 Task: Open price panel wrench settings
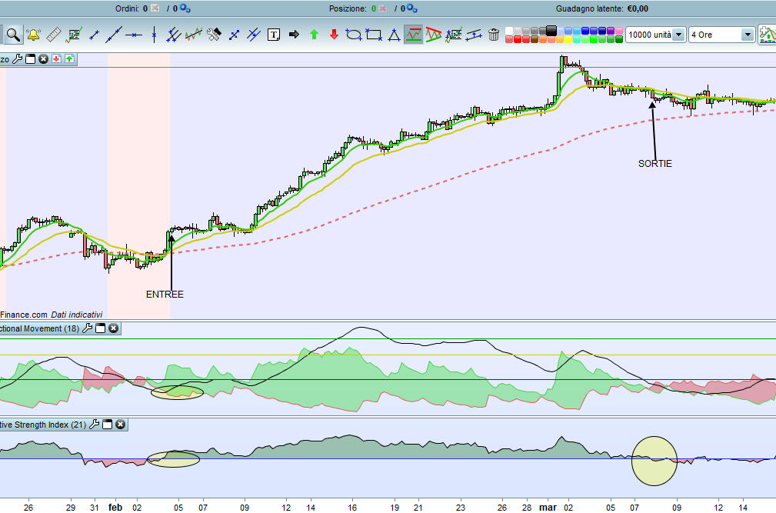tap(18, 59)
